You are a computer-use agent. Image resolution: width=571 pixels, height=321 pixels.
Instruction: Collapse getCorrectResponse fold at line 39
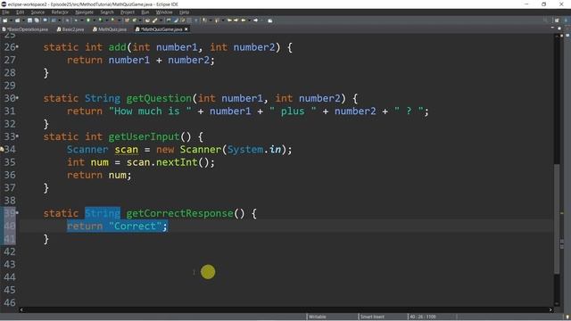[18, 213]
